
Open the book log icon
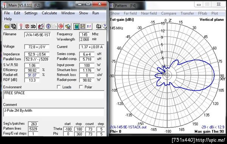coord(99,27)
